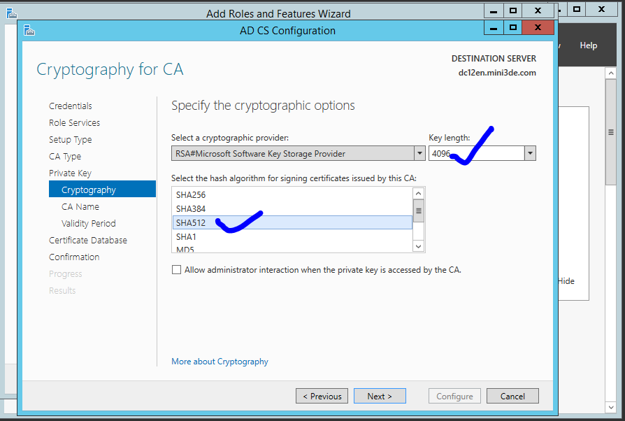This screenshot has height=421, width=625.
Task: Click the Previous button
Action: [322, 397]
